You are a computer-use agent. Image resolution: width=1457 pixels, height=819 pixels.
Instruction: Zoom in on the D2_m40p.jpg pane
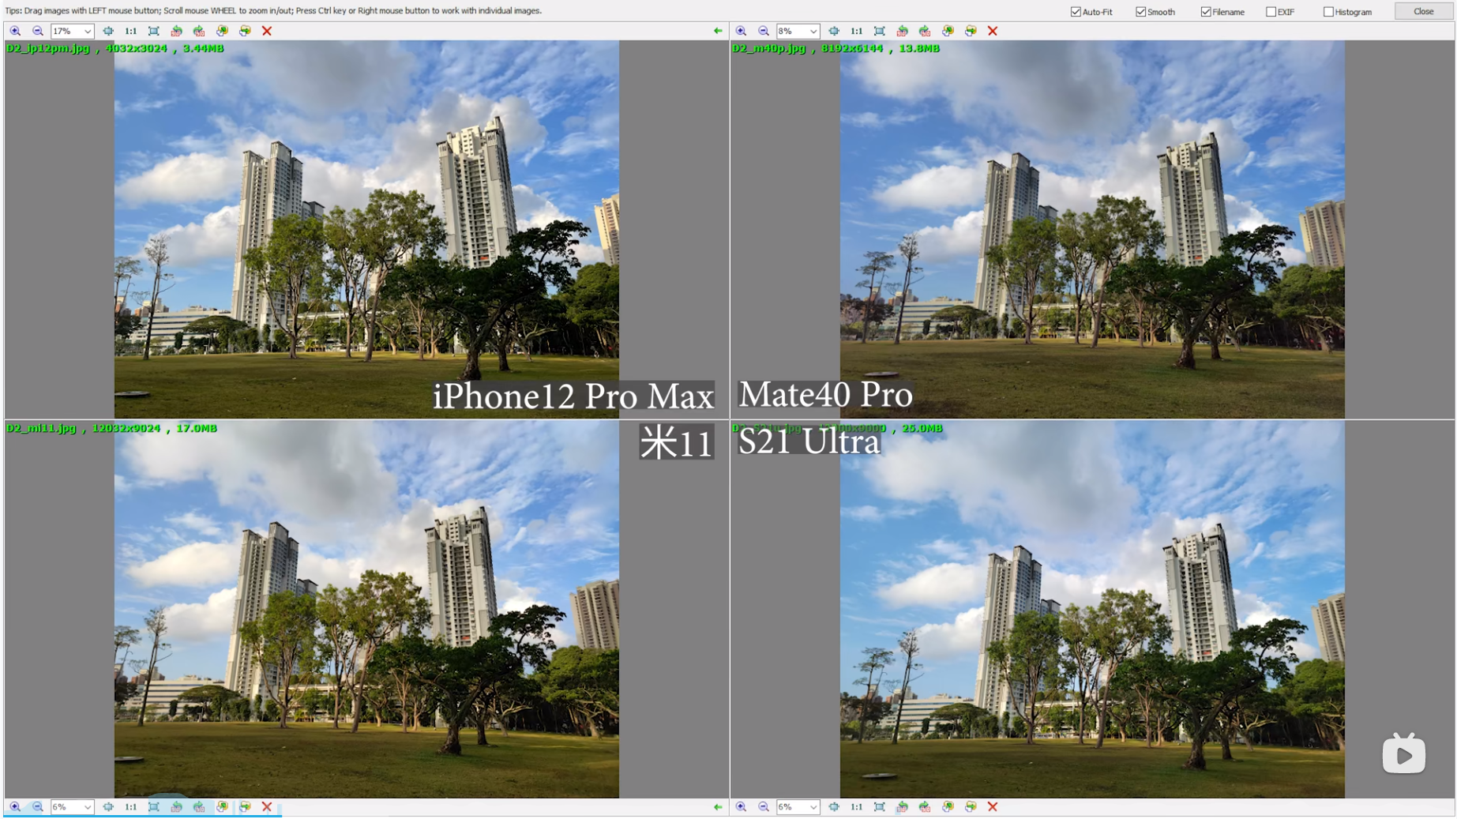click(x=741, y=31)
